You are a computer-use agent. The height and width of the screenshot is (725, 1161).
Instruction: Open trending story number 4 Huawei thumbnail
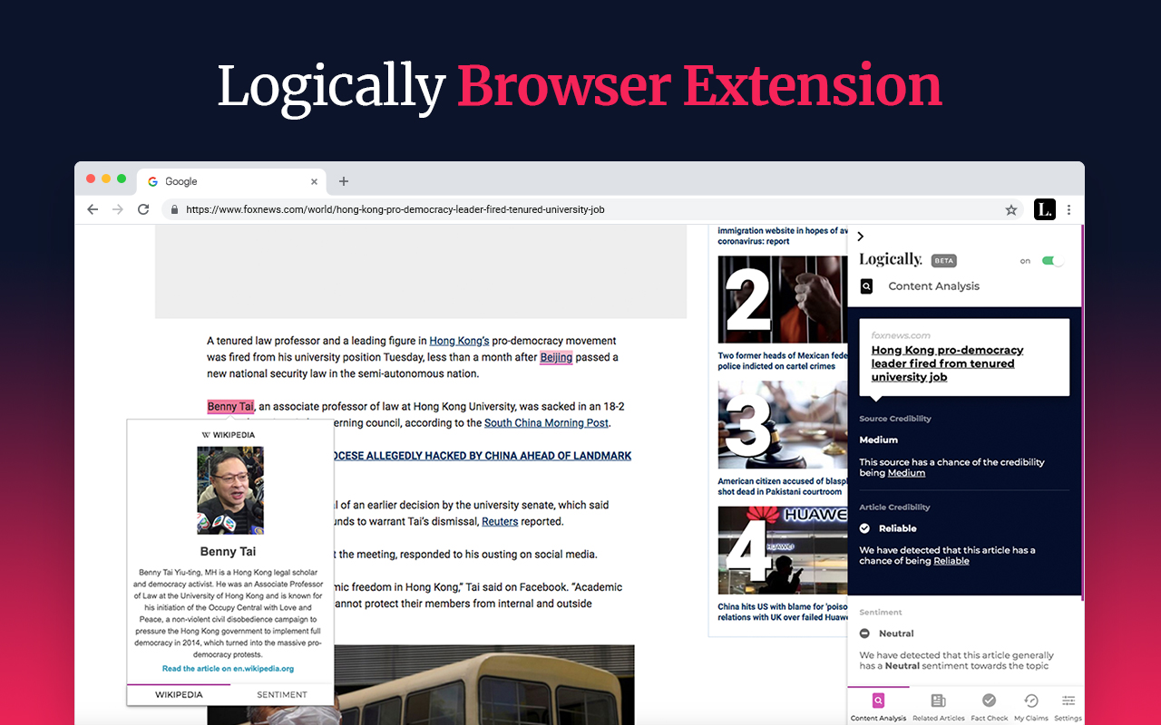point(783,550)
